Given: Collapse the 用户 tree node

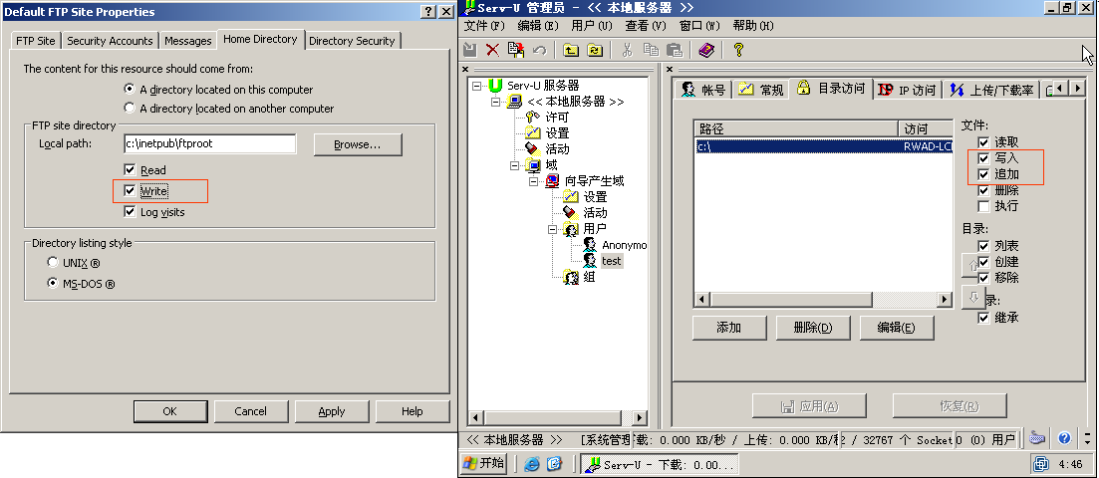Looking at the screenshot, I should point(553,228).
